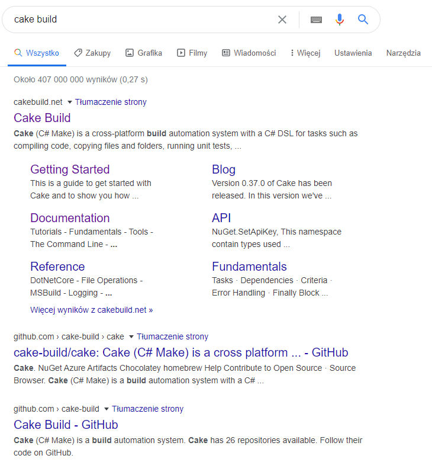Screen dimensions: 432x465
Task: Open the Getting Started sitelink
Action: [x=70, y=169]
